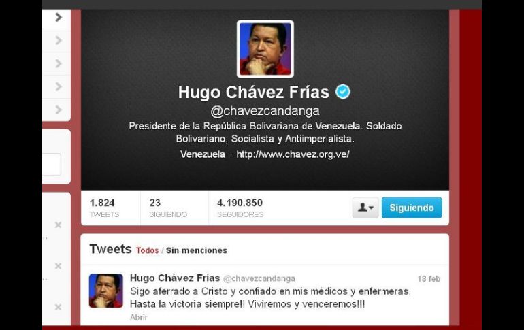Click the tweet avatar thumbnail
The width and height of the screenshot is (524, 330).
pos(106,291)
